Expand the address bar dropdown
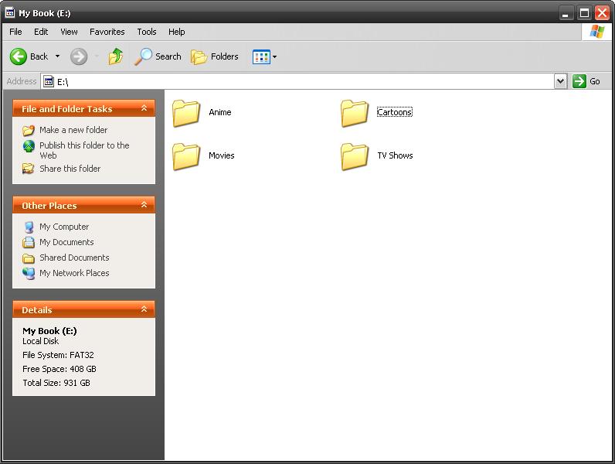615x464 pixels. coord(560,81)
